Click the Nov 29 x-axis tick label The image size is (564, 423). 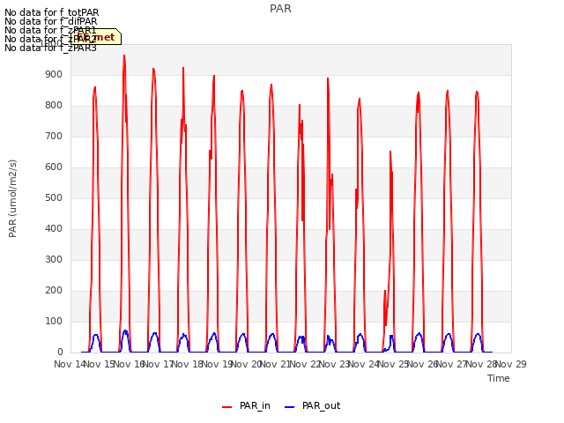click(511, 364)
